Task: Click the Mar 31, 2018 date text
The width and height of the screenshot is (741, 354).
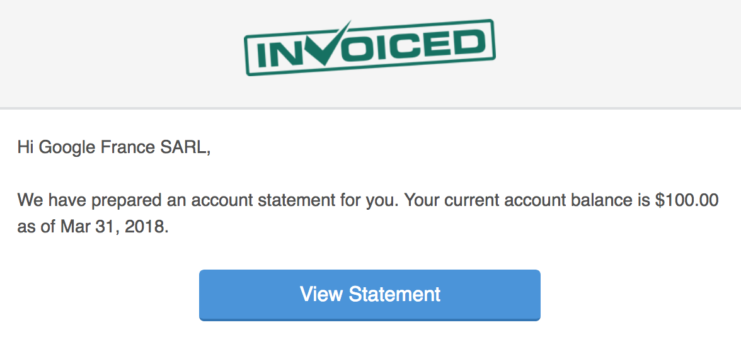Action: point(112,227)
